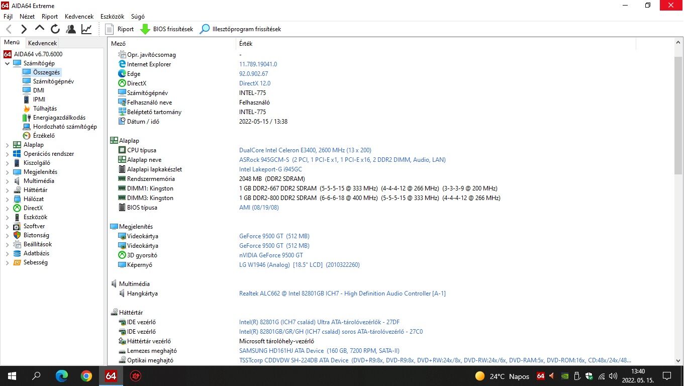Open the 24°C Napos weather widget
Screen dimensions: 686x386
pyautogui.click(x=502, y=376)
